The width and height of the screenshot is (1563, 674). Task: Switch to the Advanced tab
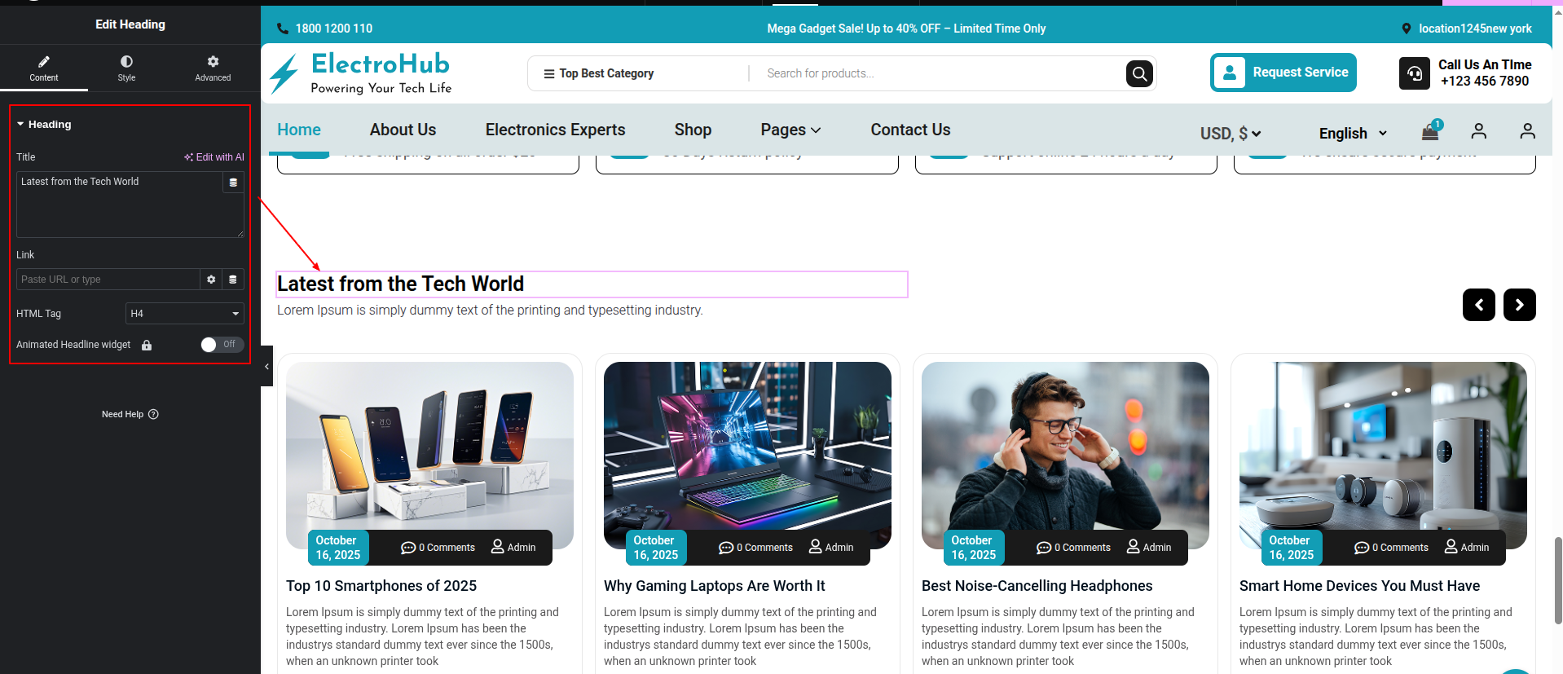click(x=213, y=68)
